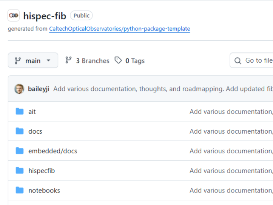The width and height of the screenshot is (273, 205).
Task: Click the branches icon beside 3 Branches
Action: [x=69, y=60]
